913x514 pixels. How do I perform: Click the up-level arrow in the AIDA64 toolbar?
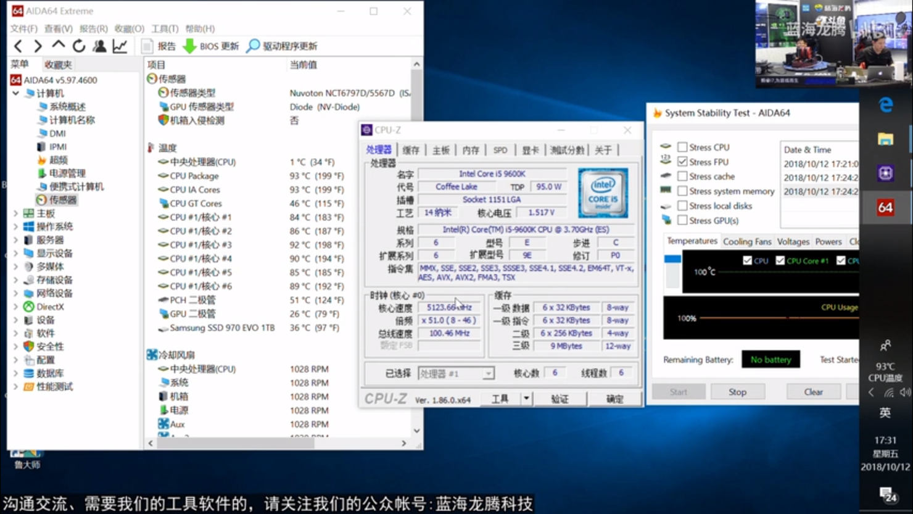(58, 46)
